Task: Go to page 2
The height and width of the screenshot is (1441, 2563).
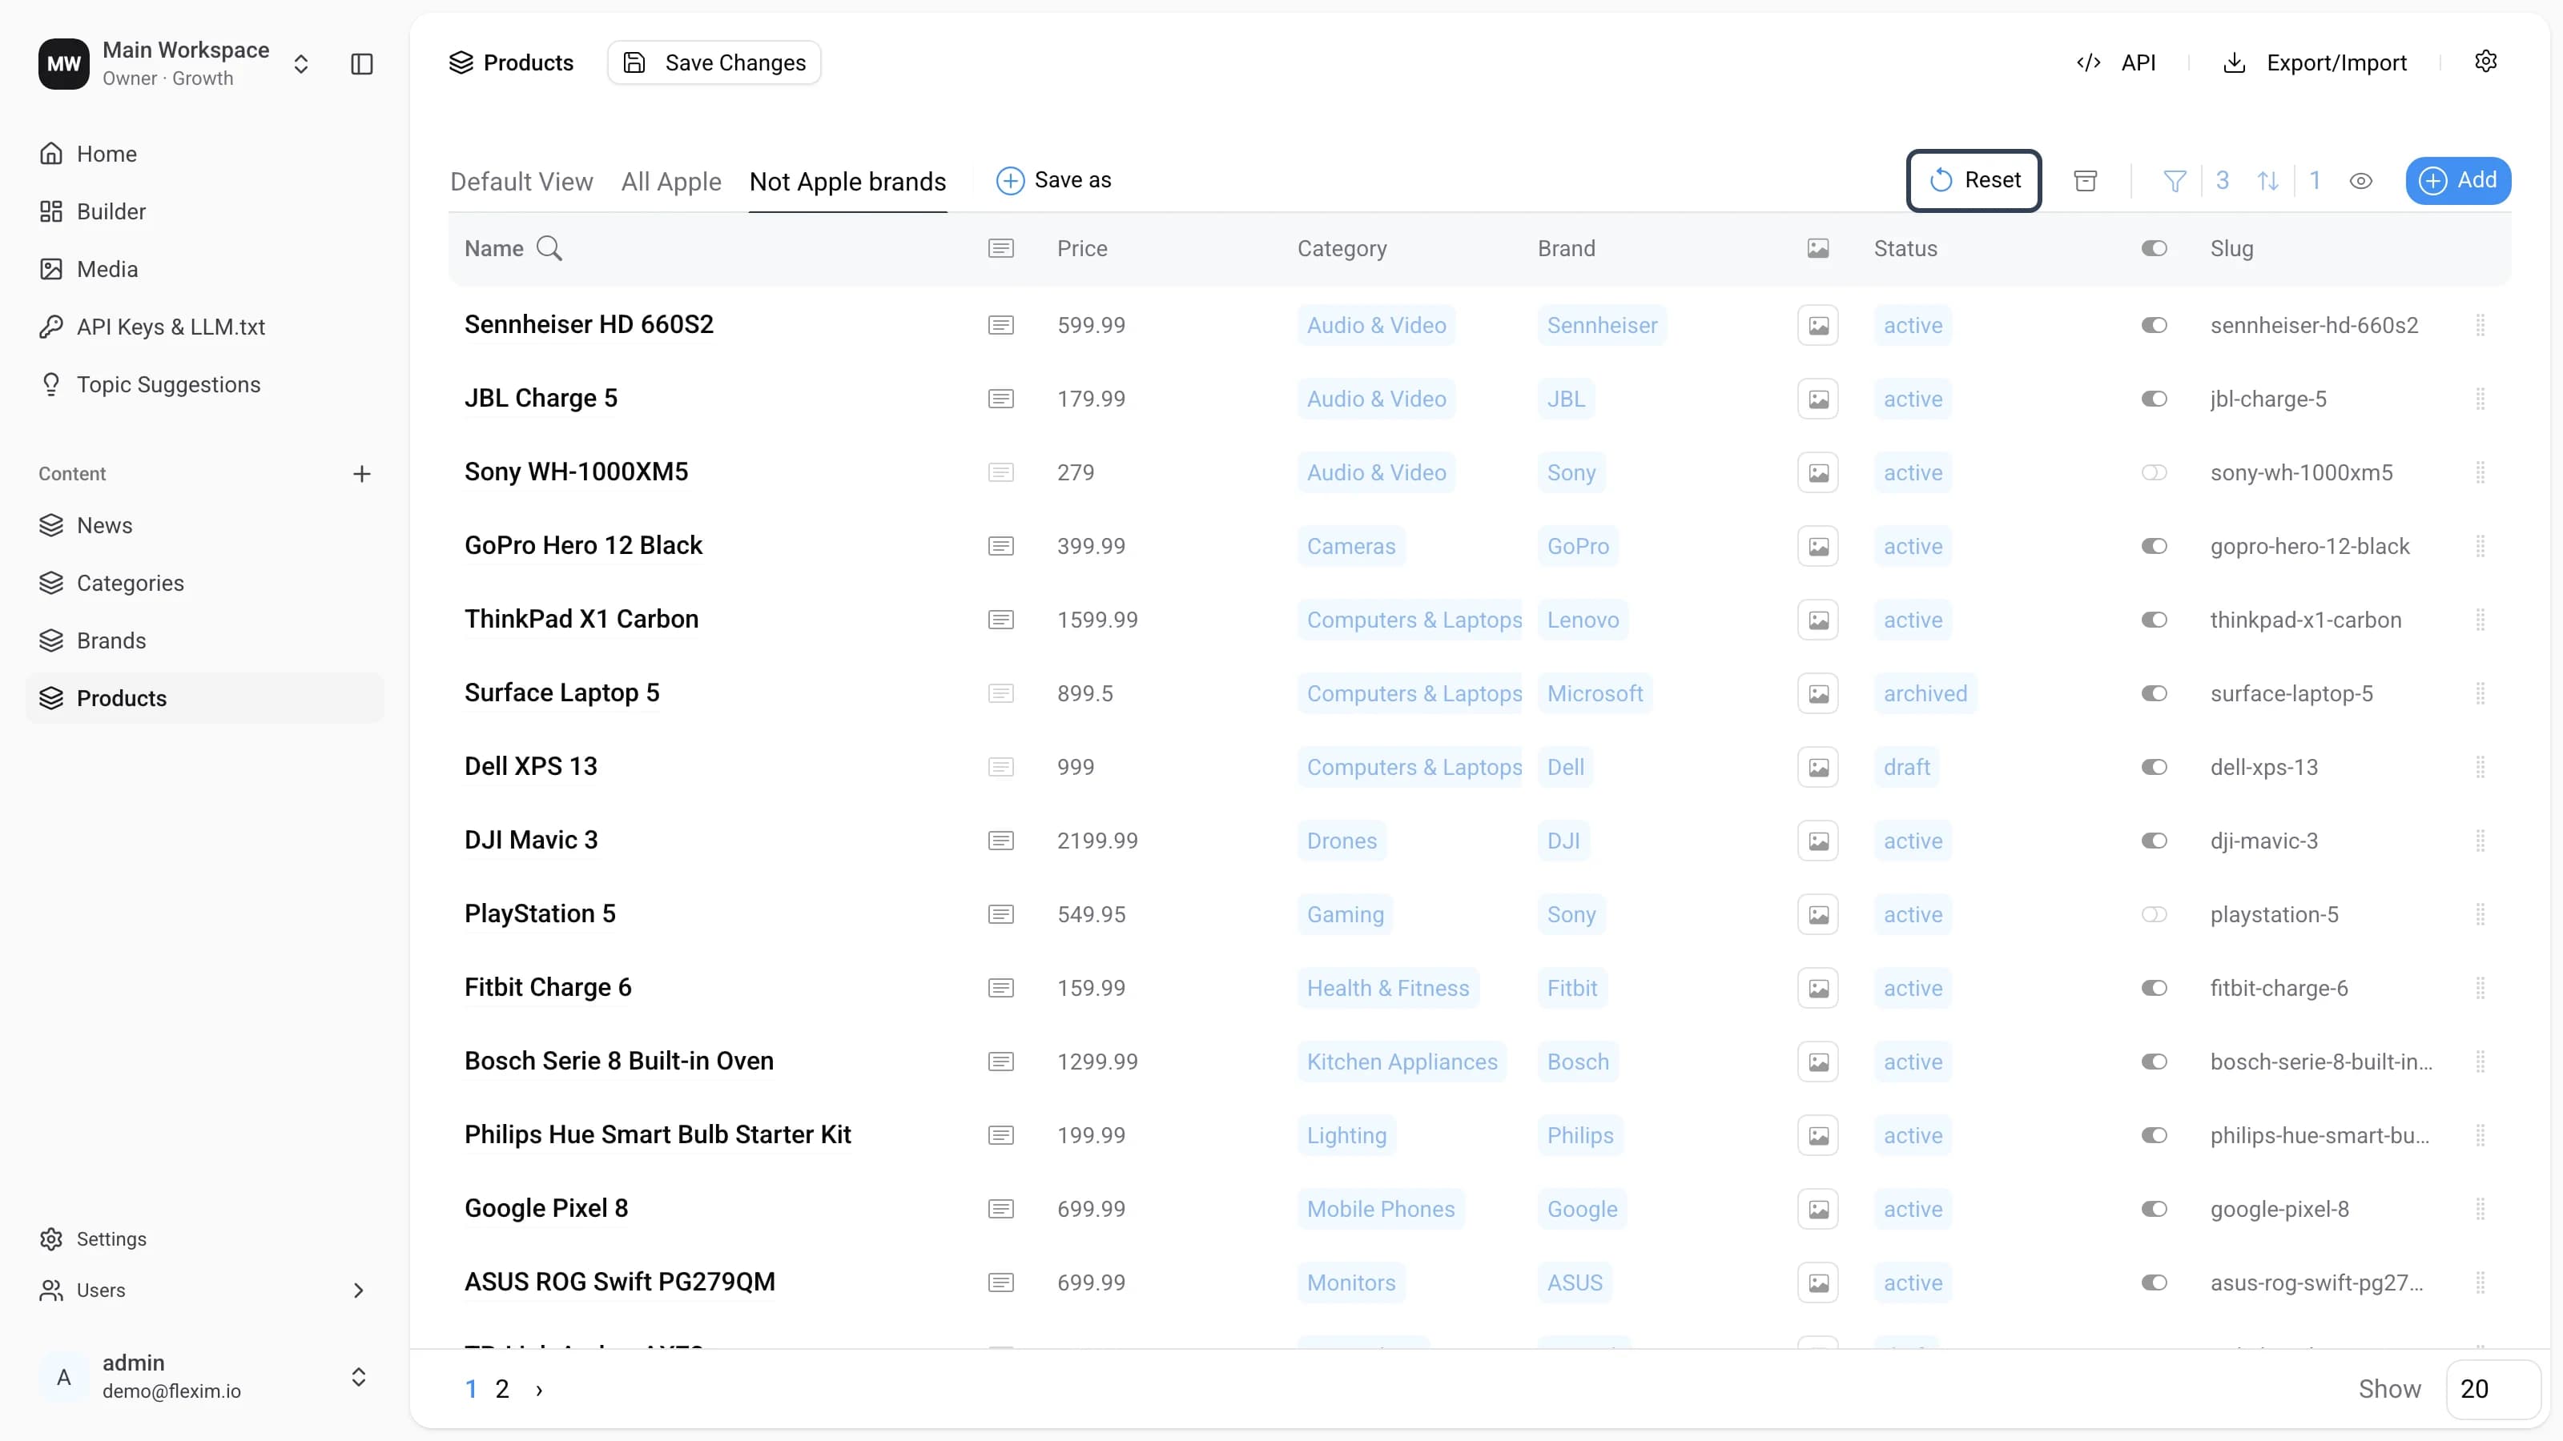Action: click(502, 1389)
